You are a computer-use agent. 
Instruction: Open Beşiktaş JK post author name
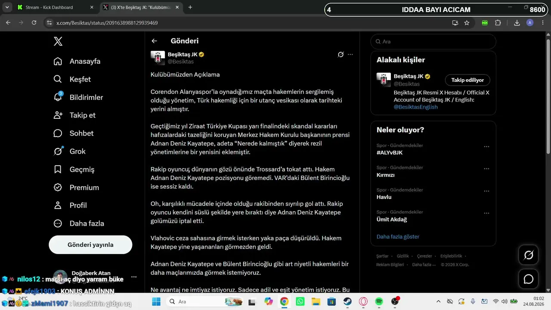(x=183, y=54)
